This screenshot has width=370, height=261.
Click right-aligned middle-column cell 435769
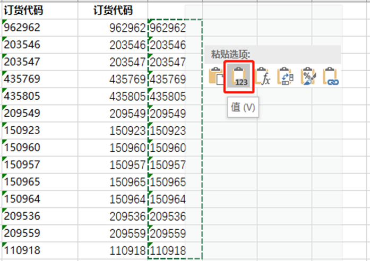(x=113, y=79)
